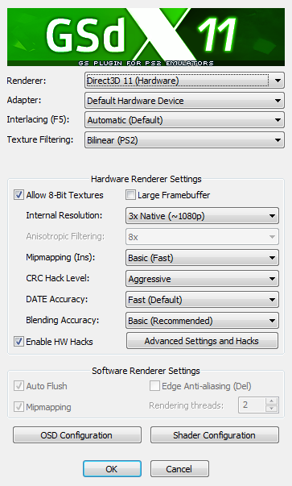Confirm settings with the OK button

pos(112,468)
